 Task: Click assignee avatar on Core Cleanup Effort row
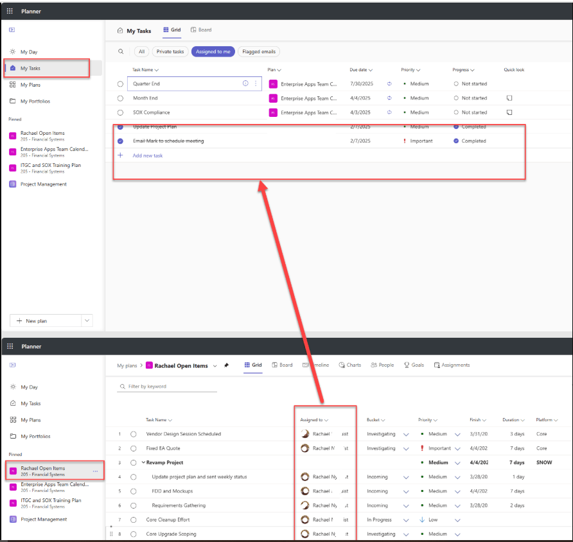pos(304,520)
